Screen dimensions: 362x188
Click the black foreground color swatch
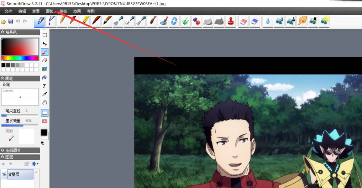pyautogui.click(x=44, y=132)
